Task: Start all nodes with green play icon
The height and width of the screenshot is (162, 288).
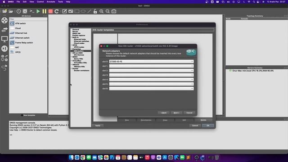Action: pos(38,11)
